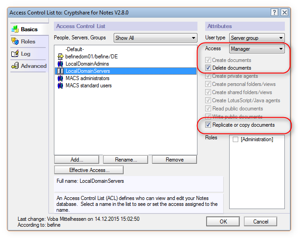Click the Log notebook icon
Viewport: 298px width, 238px height.
[x=15, y=53]
